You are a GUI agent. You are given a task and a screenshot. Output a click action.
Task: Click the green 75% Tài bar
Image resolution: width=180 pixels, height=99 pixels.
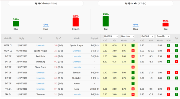pos(106,21)
